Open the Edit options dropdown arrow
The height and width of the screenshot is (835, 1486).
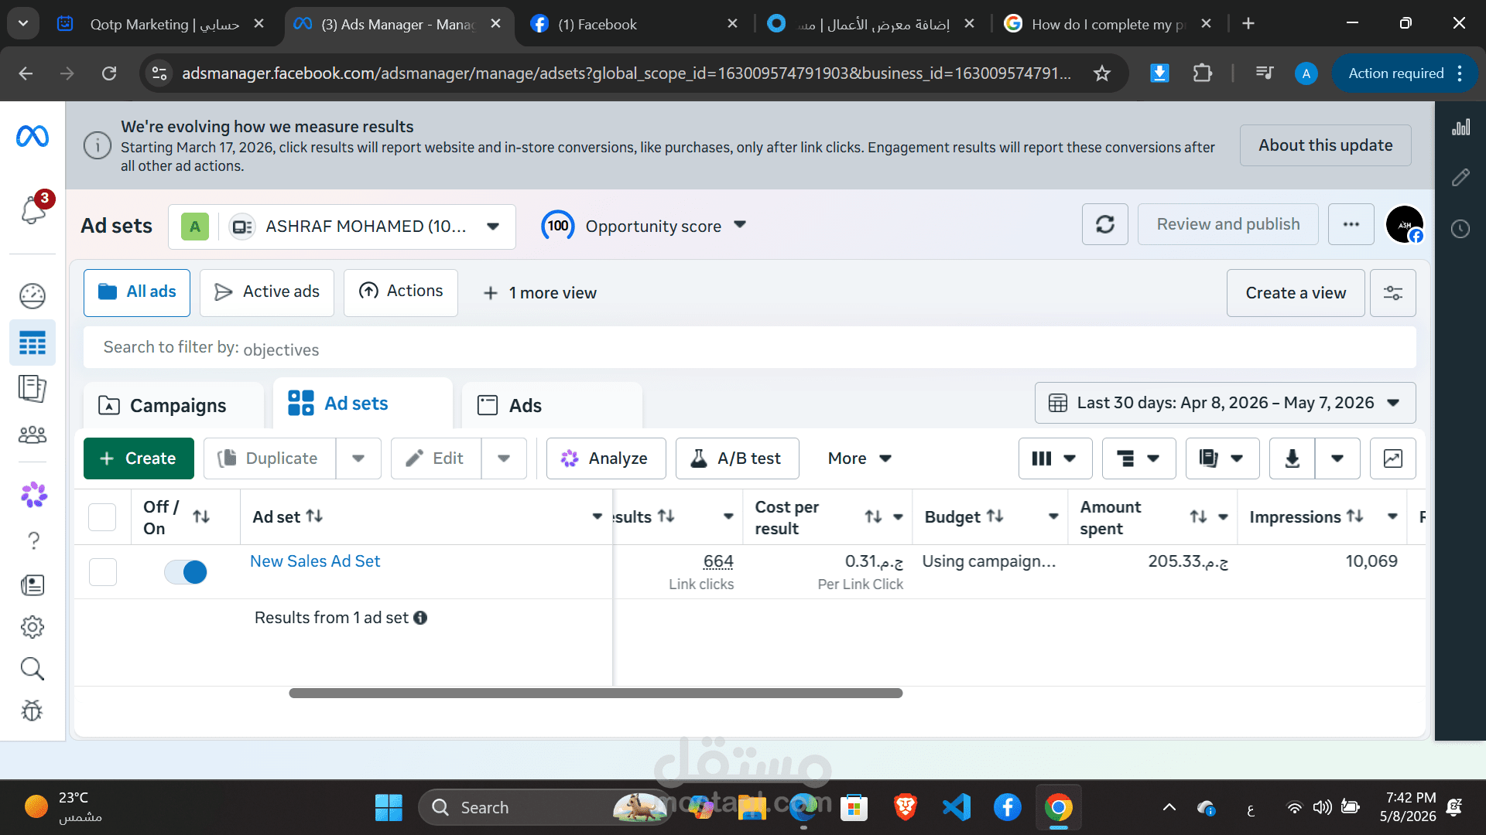pos(504,458)
